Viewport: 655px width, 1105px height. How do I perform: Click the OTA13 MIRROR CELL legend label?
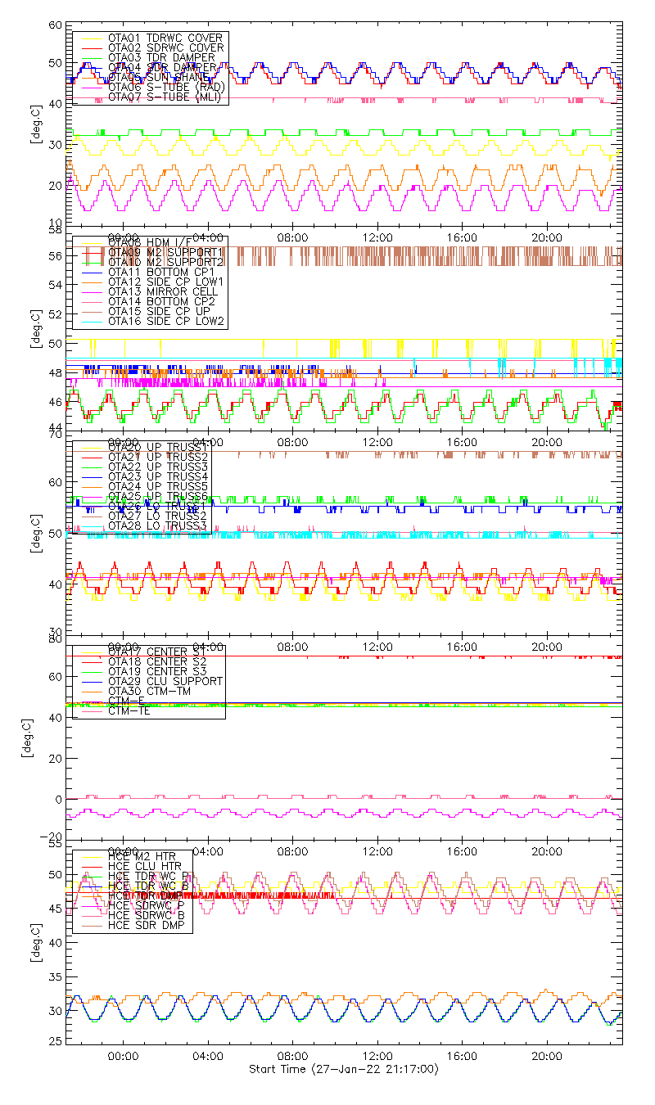tap(160, 291)
